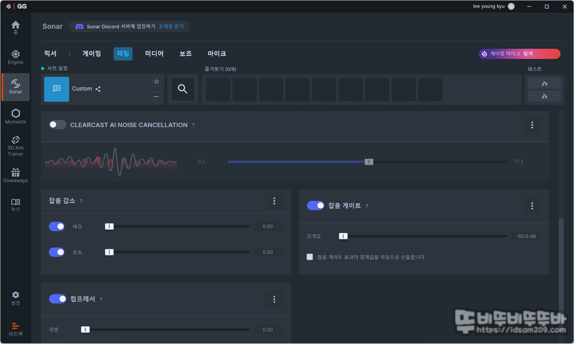
Task: Open 3D Aim Trainer
Action: (15, 147)
